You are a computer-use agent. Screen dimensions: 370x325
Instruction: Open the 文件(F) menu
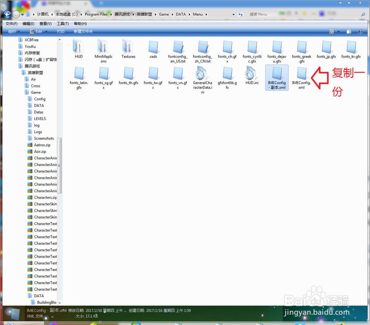click(x=11, y=24)
